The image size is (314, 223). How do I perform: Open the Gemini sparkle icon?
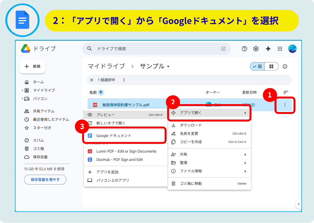(268, 49)
